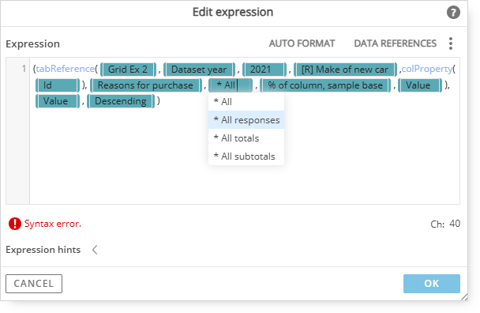
Task: Click AUTO FORMAT button
Action: click(302, 43)
